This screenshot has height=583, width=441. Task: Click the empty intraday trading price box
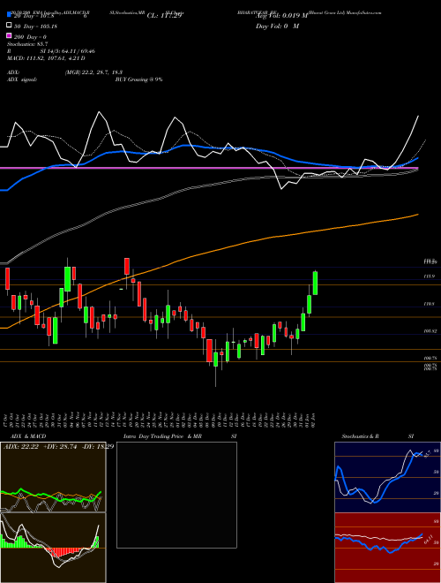176,495
